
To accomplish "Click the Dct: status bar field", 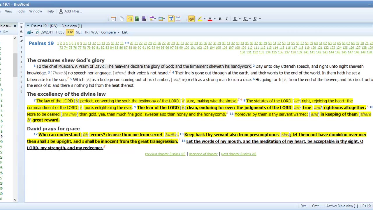I will 303,206.
